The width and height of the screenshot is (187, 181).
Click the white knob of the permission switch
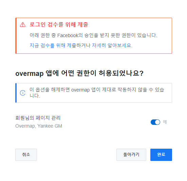[x=157, y=122]
